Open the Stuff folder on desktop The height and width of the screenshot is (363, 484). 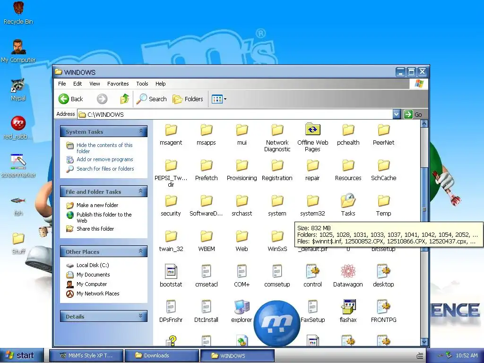(18, 243)
